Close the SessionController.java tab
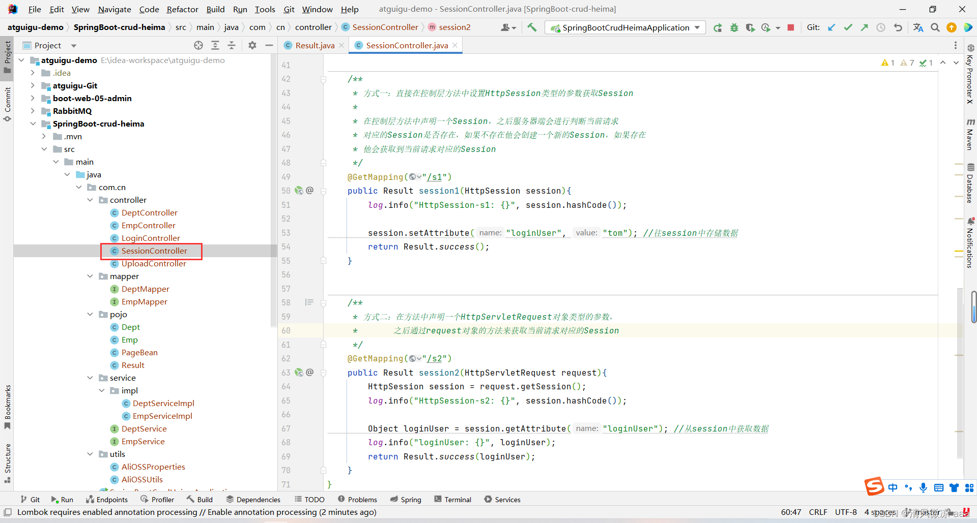Image resolution: width=977 pixels, height=523 pixels. pos(455,45)
